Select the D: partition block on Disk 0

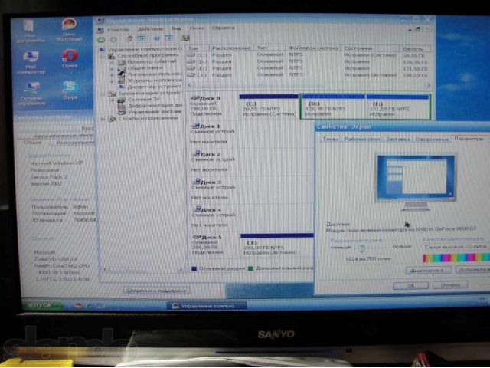point(333,107)
